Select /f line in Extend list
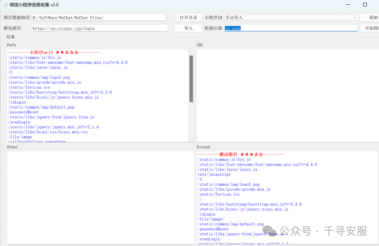 (x=200, y=180)
